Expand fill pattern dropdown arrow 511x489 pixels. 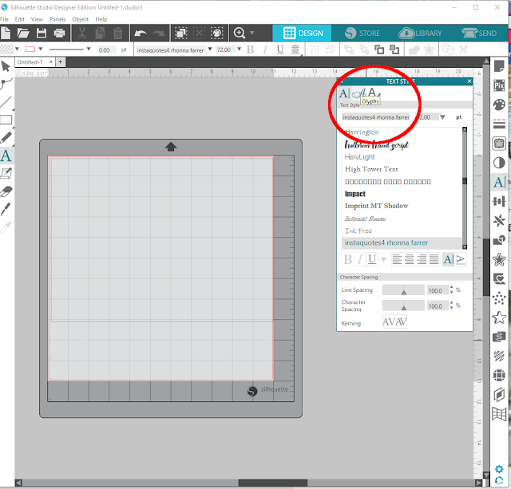click(x=17, y=49)
